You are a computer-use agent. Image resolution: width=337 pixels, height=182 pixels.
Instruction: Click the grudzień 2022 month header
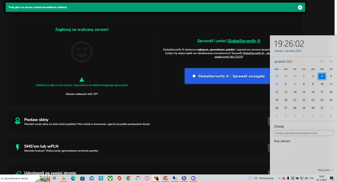point(283,61)
